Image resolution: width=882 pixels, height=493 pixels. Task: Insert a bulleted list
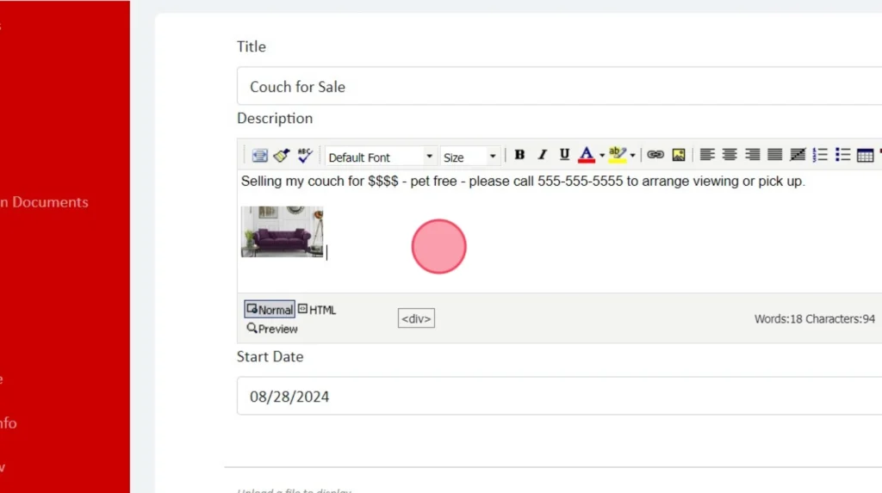click(842, 155)
